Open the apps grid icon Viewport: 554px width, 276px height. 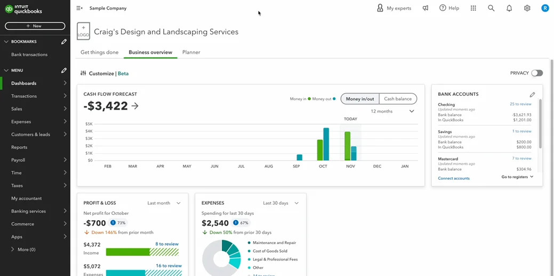(x=473, y=9)
